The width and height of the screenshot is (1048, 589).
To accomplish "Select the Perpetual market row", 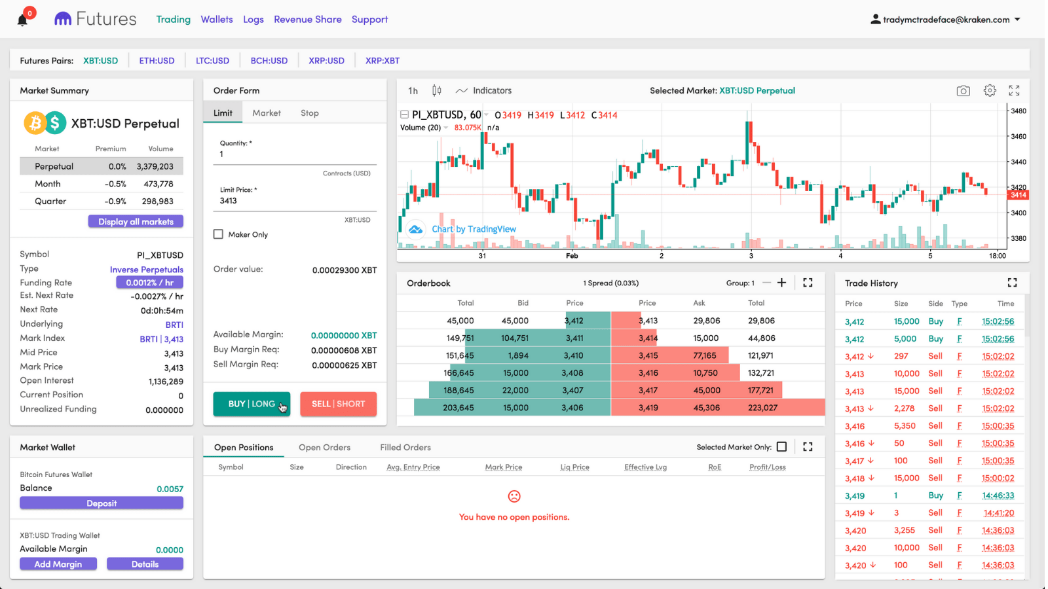I will [102, 166].
